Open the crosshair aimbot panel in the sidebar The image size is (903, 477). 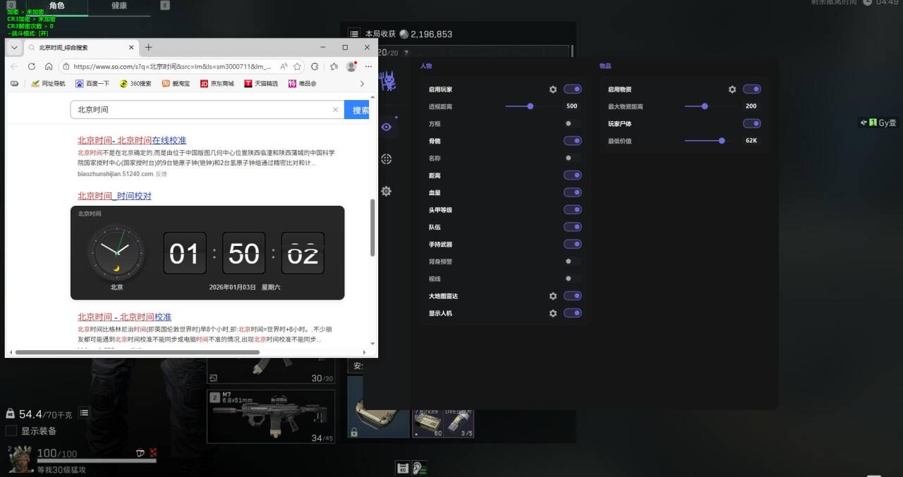click(x=385, y=159)
